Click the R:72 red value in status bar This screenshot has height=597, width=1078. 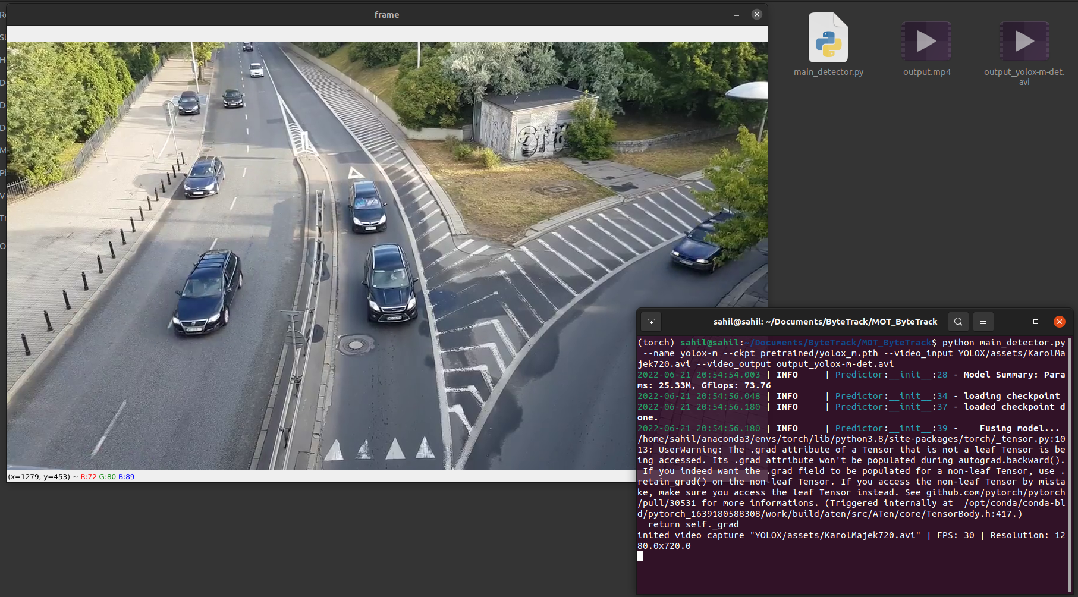(x=89, y=477)
